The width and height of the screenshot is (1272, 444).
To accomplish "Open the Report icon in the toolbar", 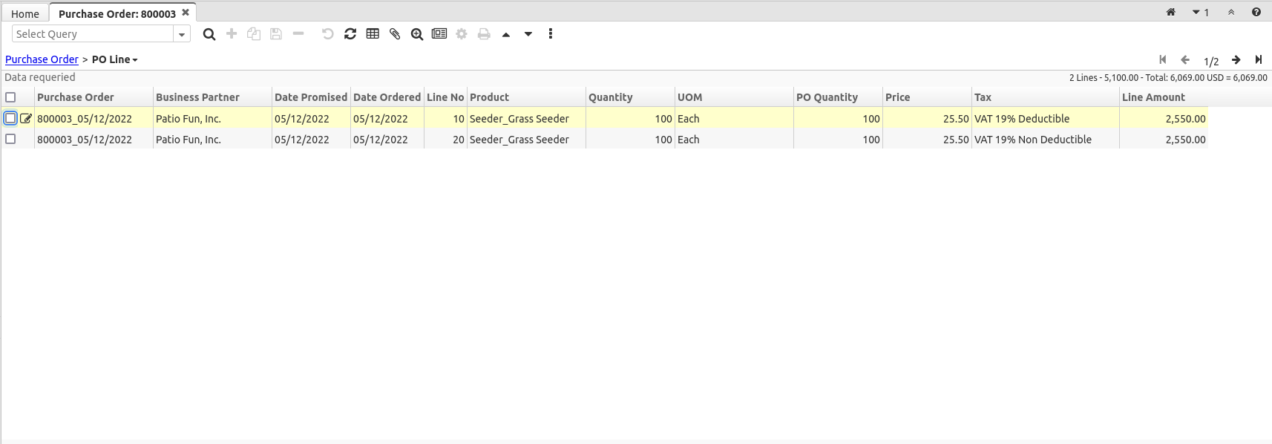I will [x=439, y=34].
